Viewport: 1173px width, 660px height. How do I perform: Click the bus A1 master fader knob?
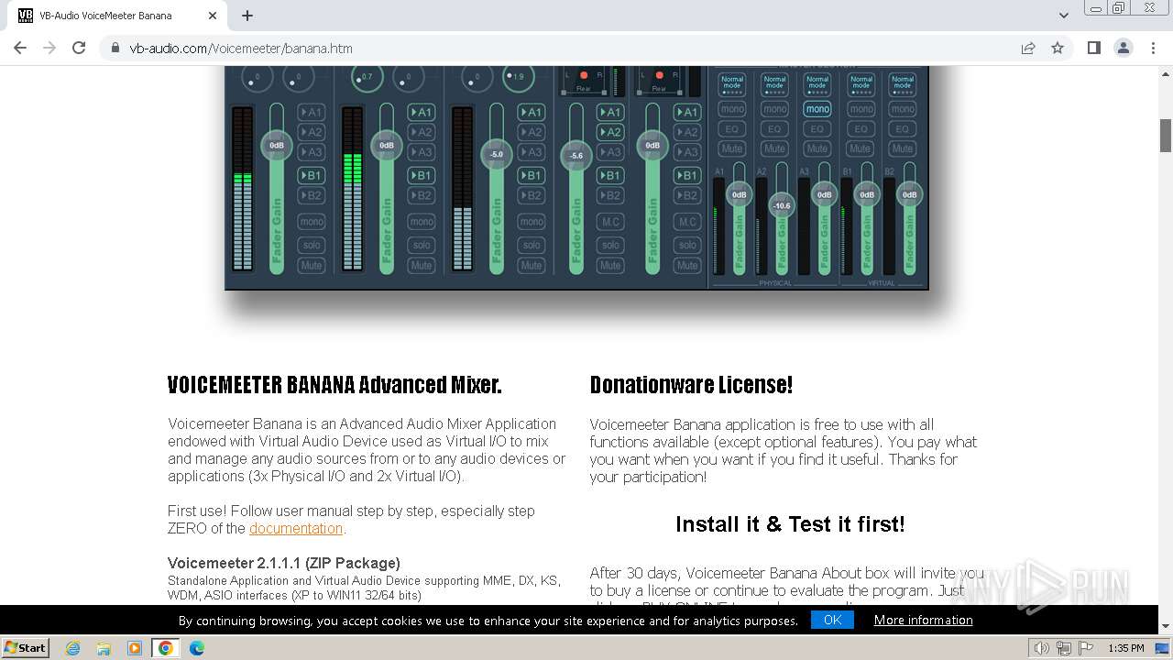point(740,194)
